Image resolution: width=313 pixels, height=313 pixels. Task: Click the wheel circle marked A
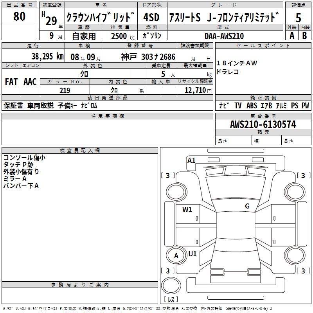(x=176, y=256)
